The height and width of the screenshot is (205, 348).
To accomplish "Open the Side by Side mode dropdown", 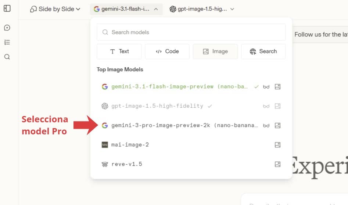I will 55,9.
